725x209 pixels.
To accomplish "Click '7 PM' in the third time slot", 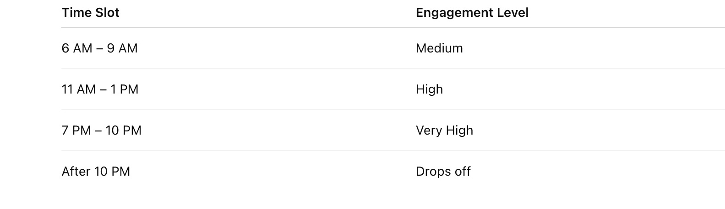I will coord(76,131).
